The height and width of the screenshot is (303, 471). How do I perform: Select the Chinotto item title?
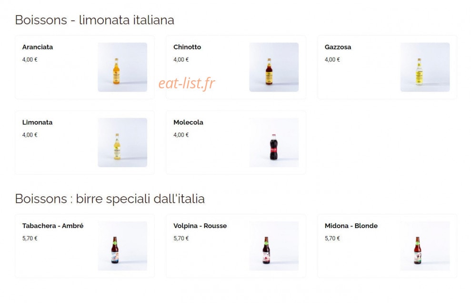187,47
